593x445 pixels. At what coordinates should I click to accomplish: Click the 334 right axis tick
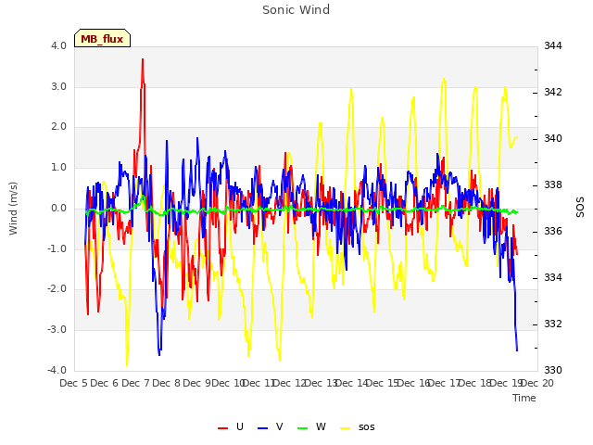coord(553,278)
